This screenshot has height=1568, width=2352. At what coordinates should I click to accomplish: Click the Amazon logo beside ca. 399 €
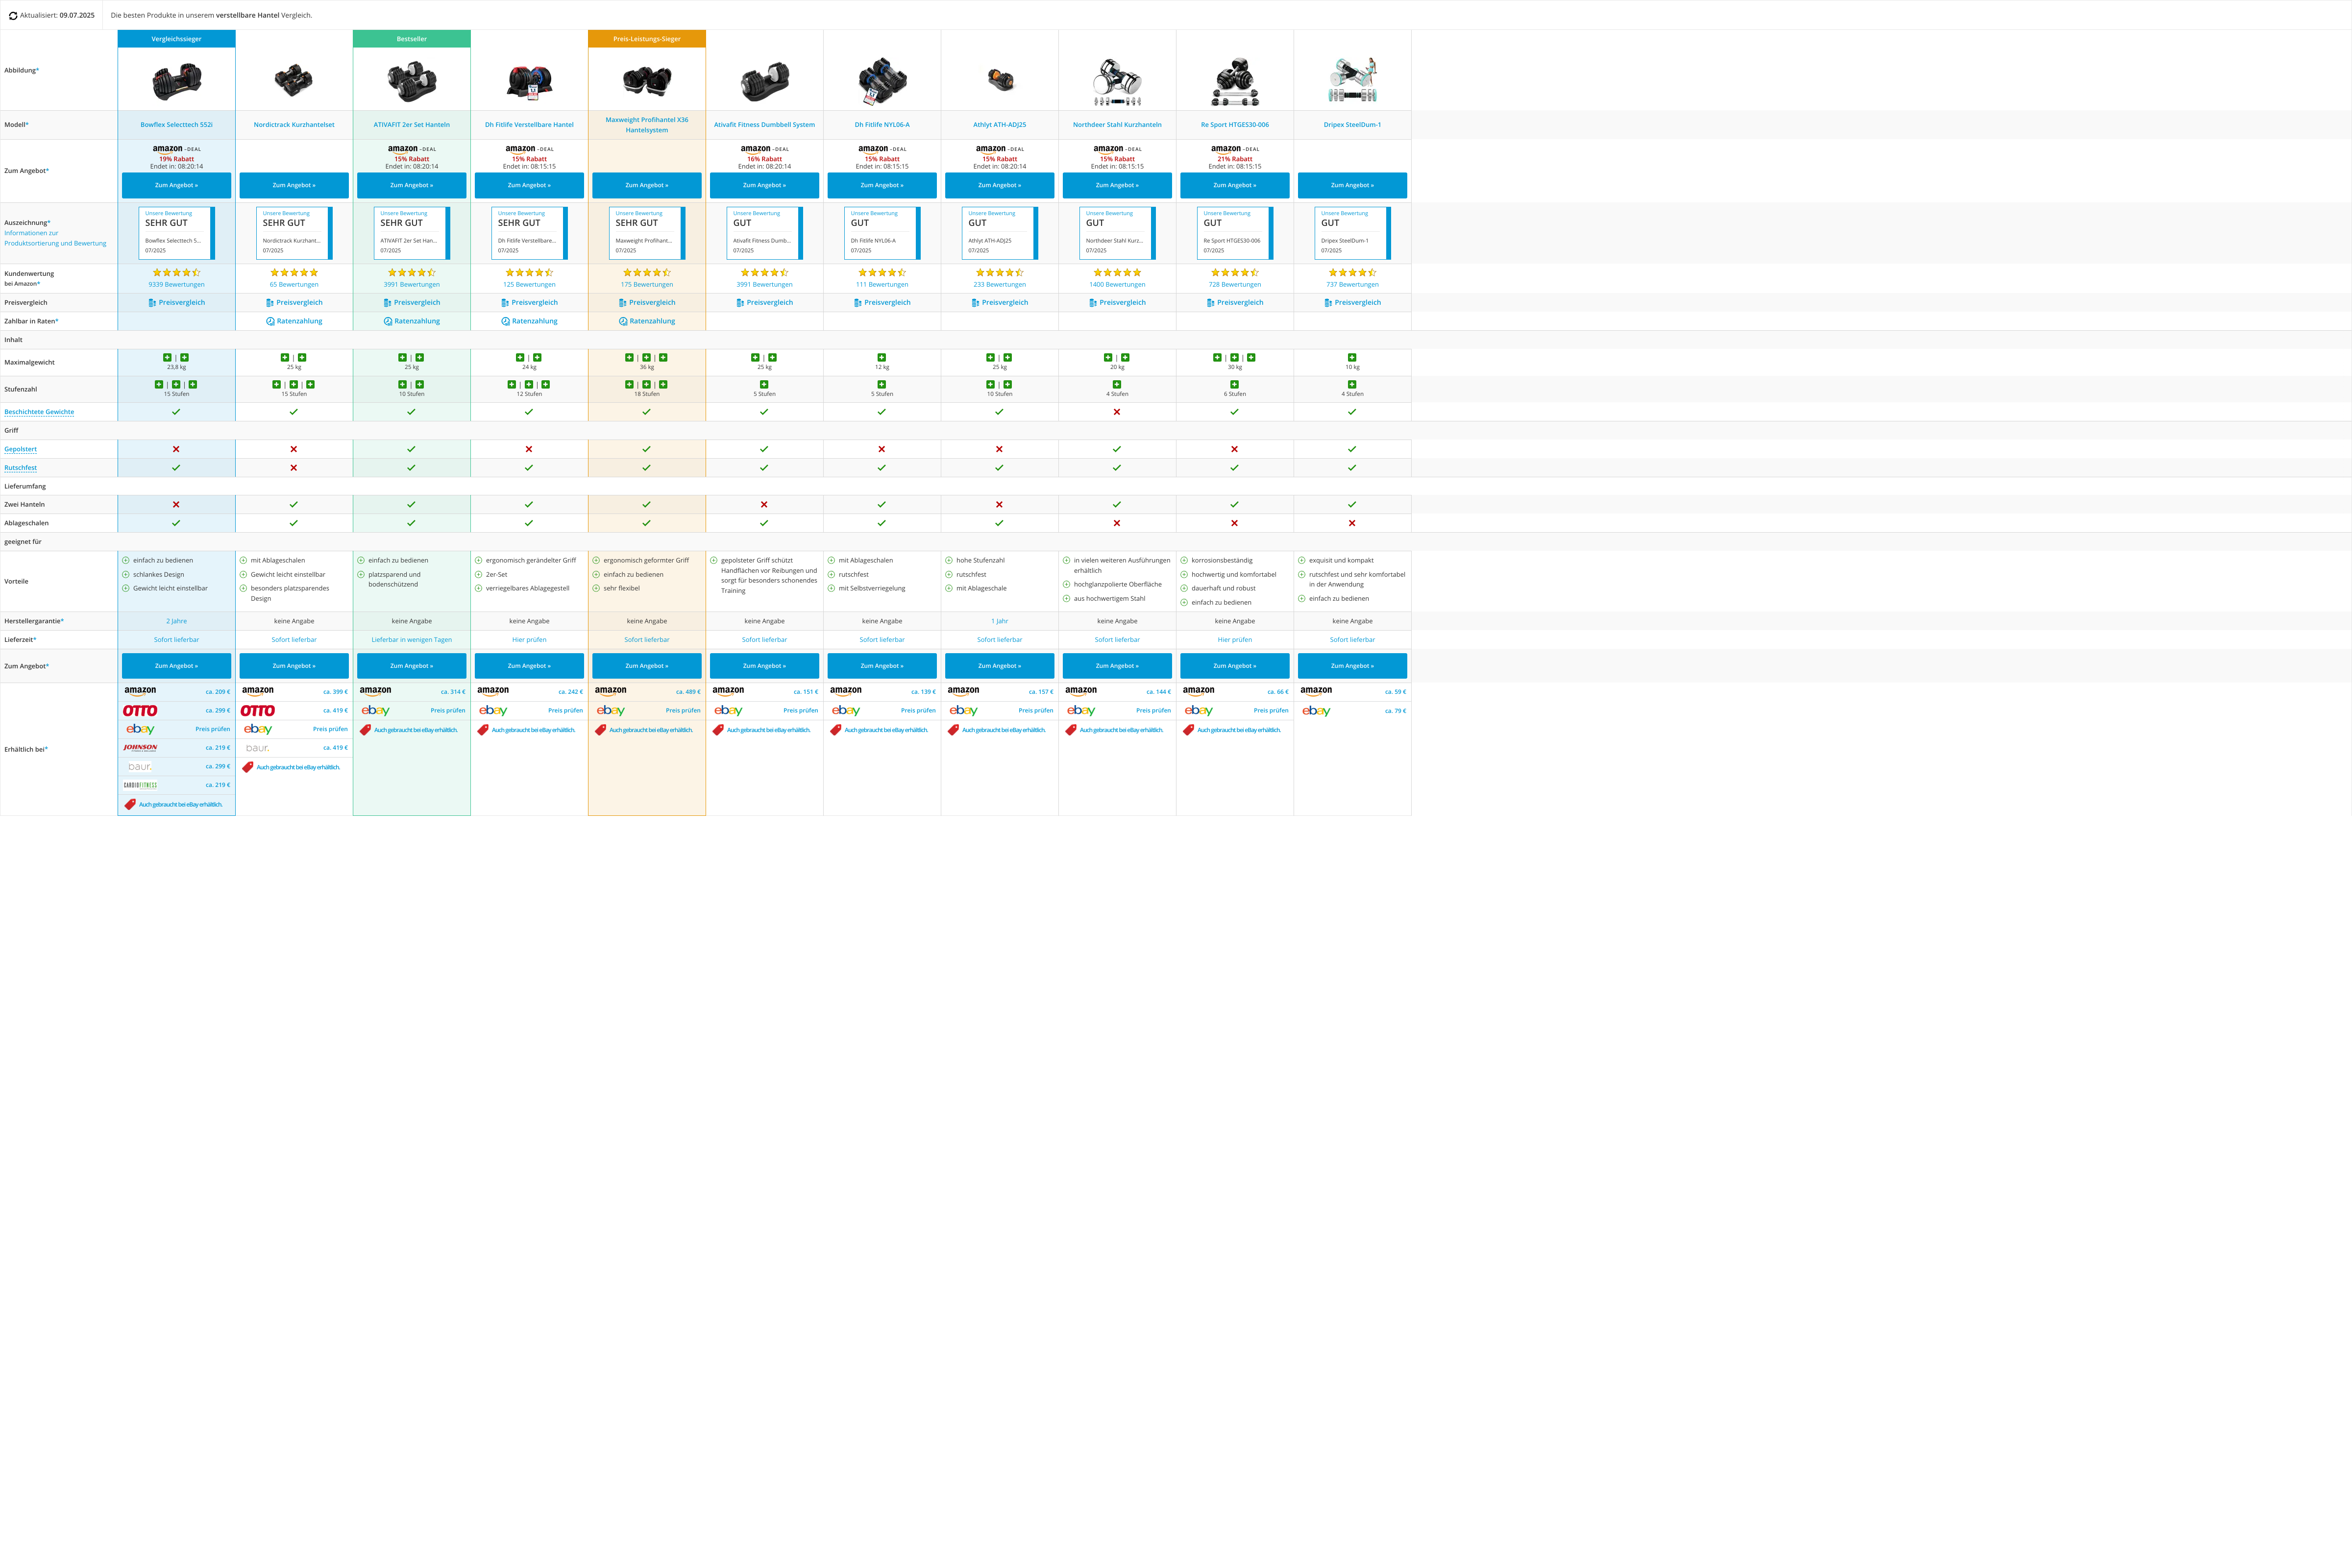(x=258, y=691)
